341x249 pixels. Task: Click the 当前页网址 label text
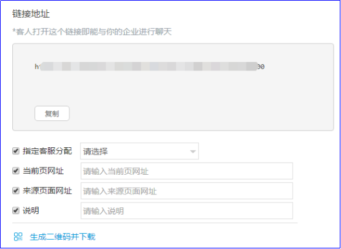click(43, 171)
